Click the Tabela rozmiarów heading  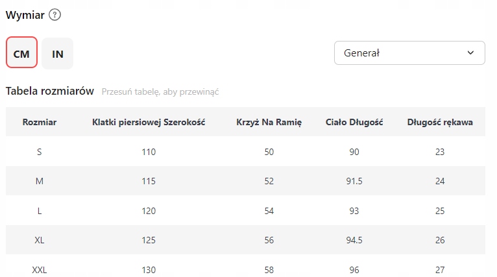tap(50, 91)
